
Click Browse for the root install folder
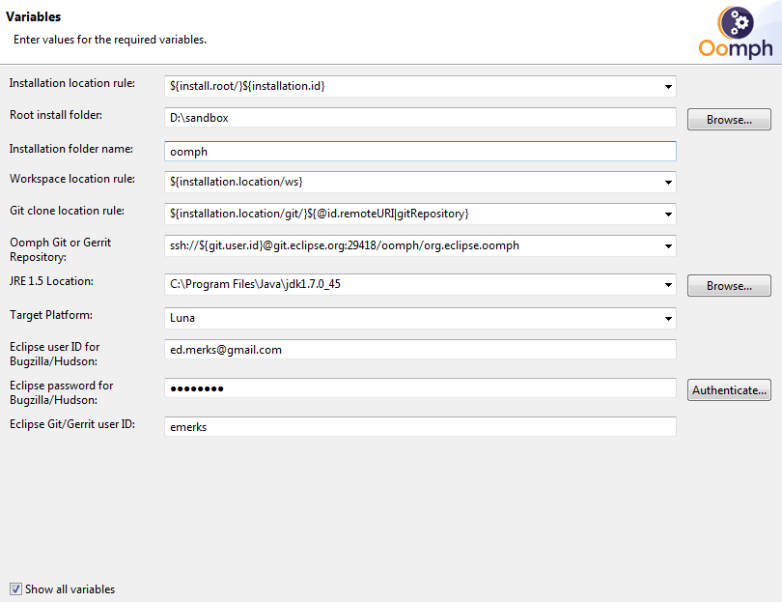(729, 120)
